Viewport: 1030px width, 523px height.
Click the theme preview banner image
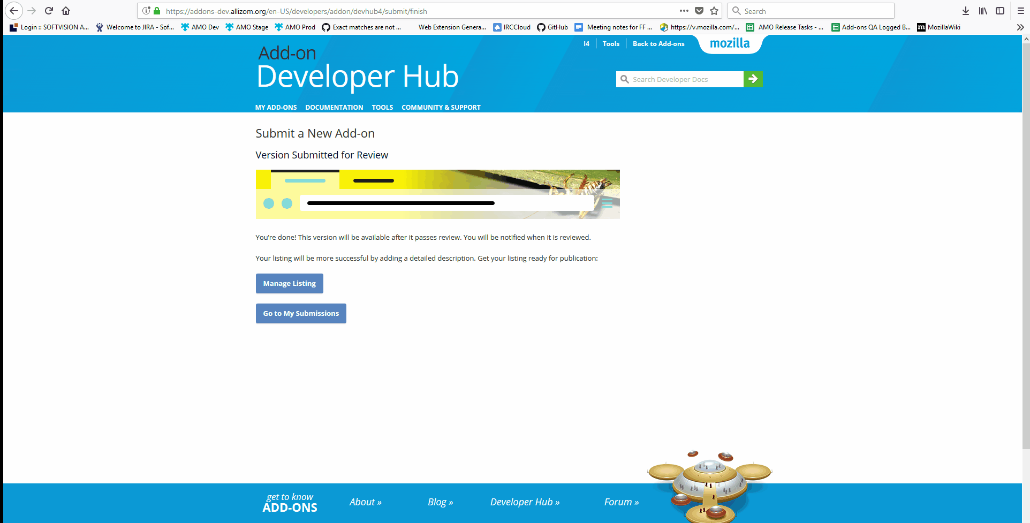(437, 194)
